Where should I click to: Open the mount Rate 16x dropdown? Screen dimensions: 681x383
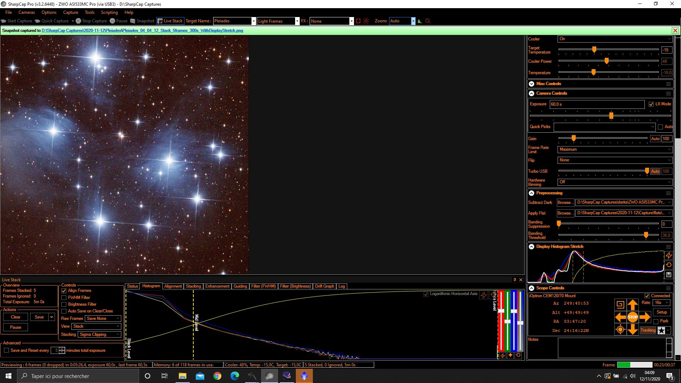pyautogui.click(x=661, y=302)
